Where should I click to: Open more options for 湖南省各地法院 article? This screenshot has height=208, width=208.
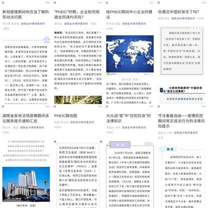[x=48, y=106]
